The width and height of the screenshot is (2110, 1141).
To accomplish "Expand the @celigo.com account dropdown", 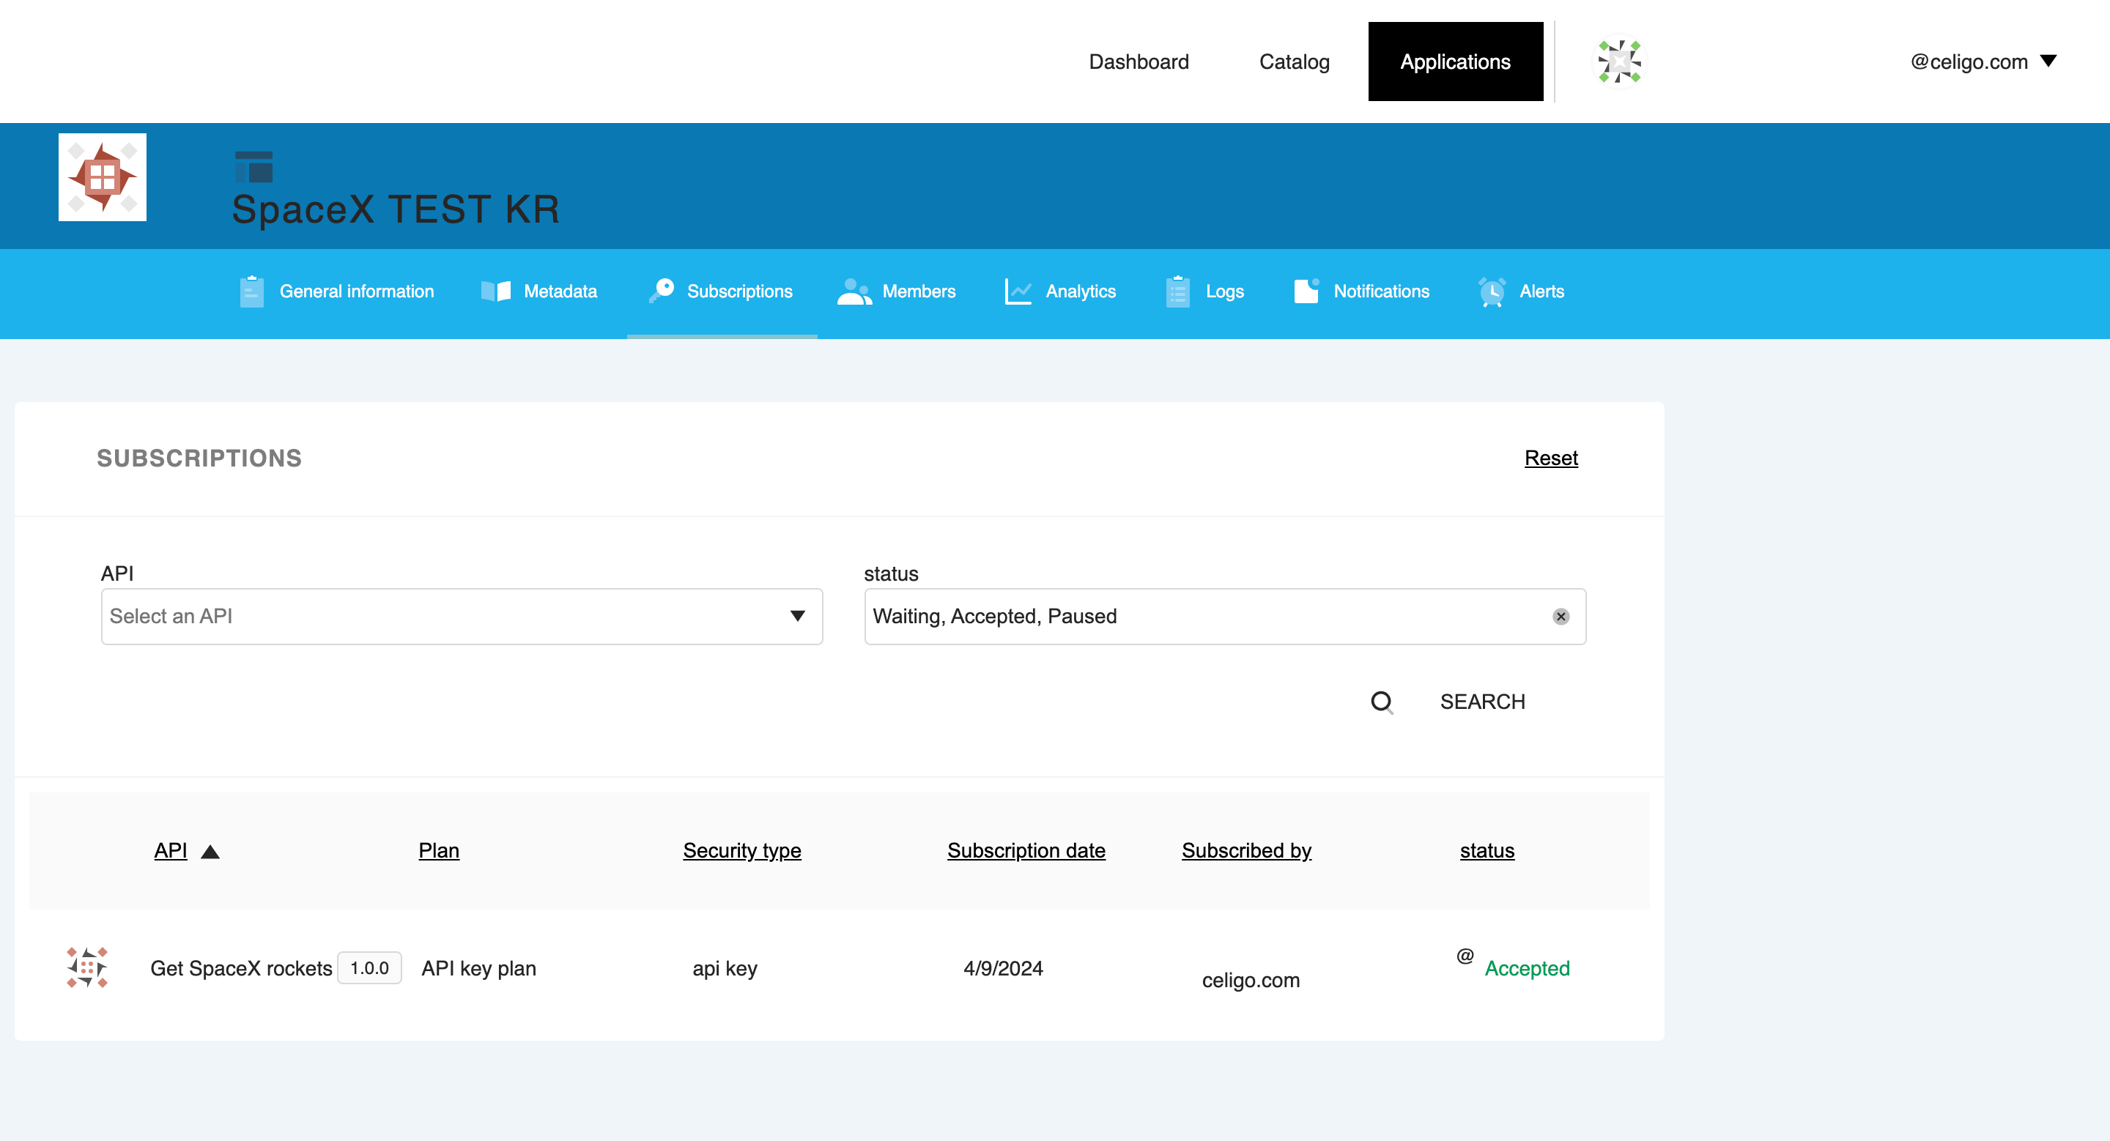I will [x=1983, y=62].
